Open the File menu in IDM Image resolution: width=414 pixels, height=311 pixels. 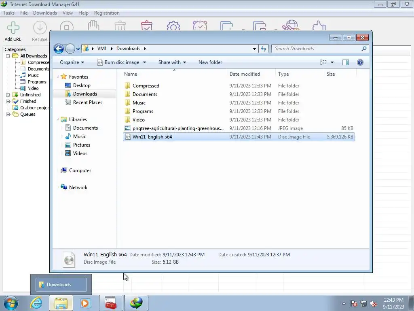tap(24, 13)
